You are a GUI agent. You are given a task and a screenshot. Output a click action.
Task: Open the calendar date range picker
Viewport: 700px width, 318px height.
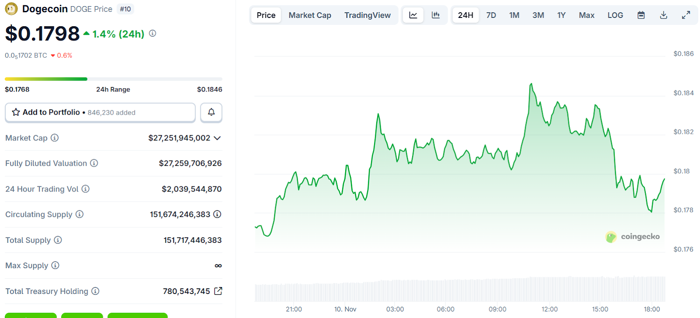(641, 15)
